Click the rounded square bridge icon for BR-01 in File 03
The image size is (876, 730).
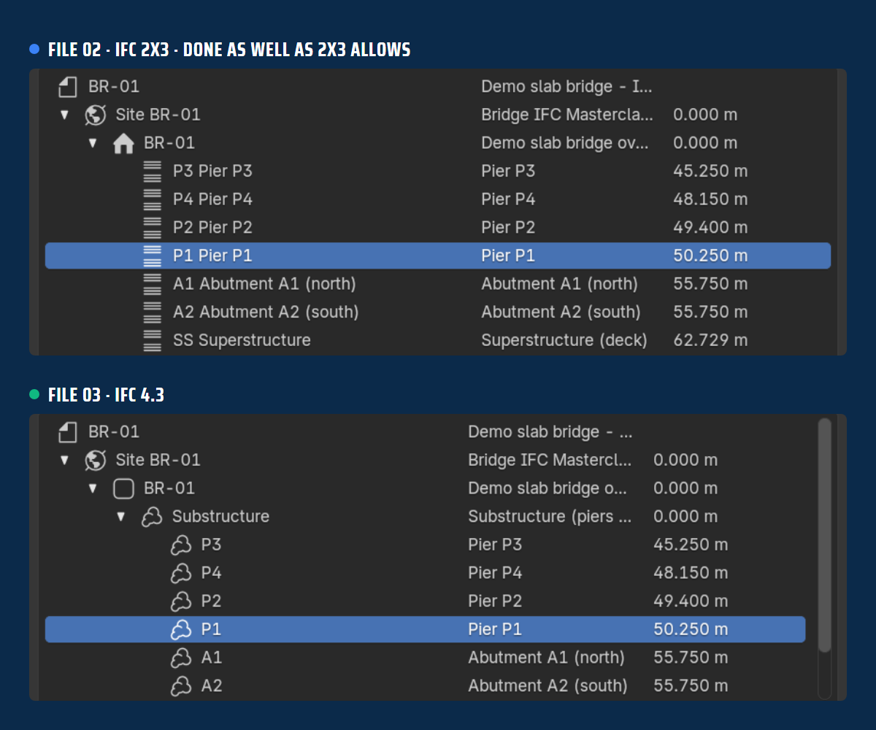124,488
